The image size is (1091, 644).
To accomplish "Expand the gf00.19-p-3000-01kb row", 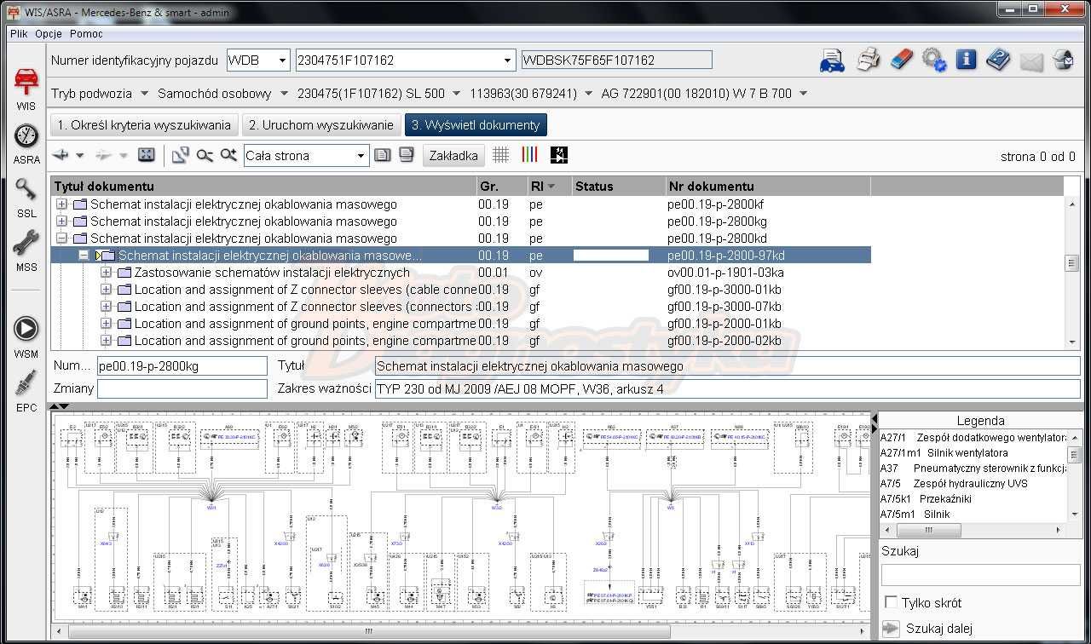I will [106, 290].
